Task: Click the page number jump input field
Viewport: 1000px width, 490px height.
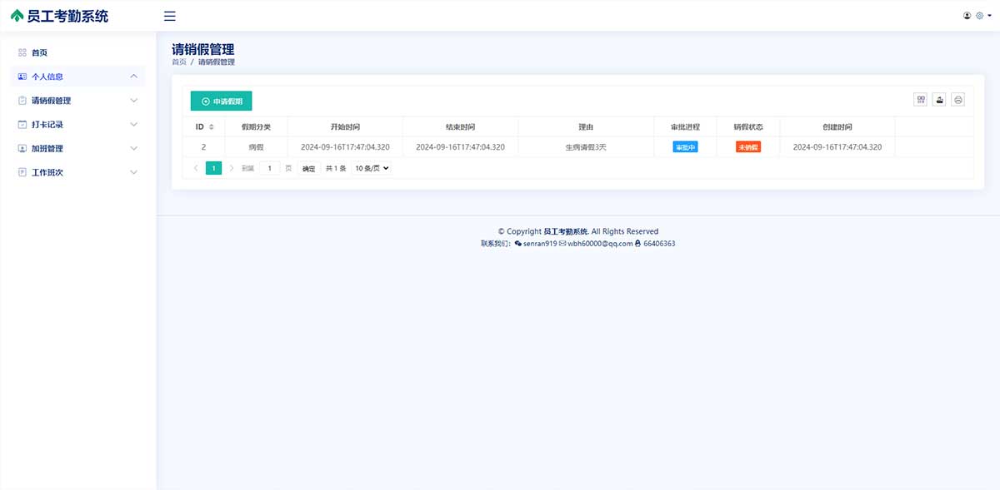Action: coord(269,168)
